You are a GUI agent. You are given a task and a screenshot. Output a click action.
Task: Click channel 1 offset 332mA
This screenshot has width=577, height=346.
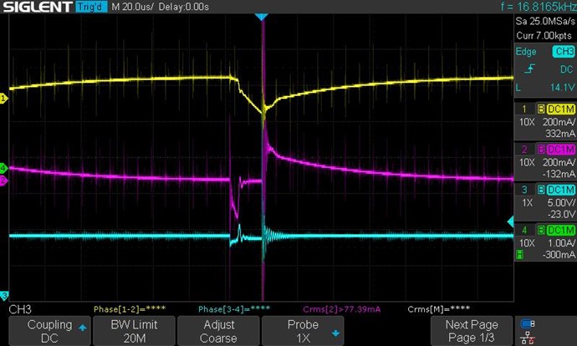pos(560,134)
